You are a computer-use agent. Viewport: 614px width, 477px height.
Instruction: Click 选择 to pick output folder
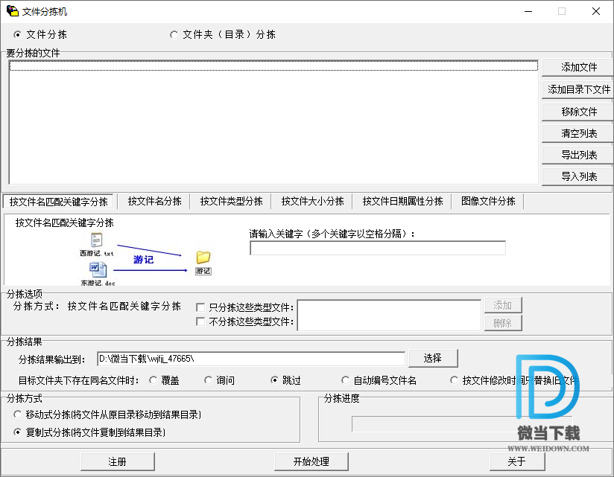(433, 358)
